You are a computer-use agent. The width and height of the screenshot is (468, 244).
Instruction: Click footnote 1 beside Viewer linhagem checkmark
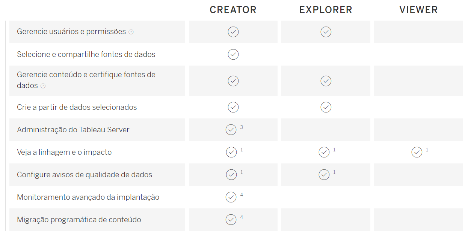tap(427, 150)
